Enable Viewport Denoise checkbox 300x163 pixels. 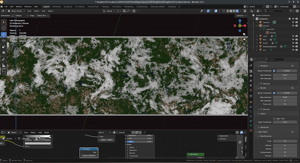pos(261,84)
